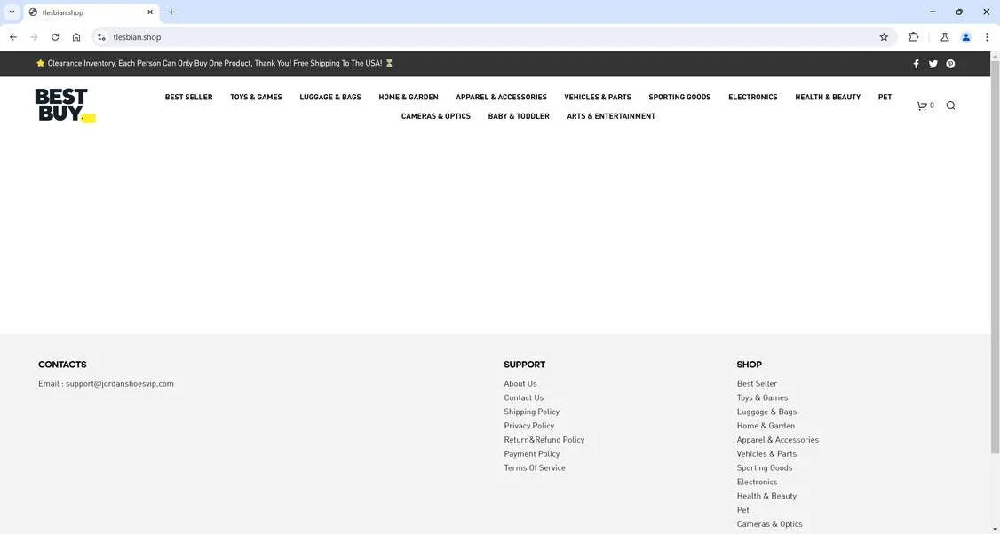Click the site search magnifier icon
The width and height of the screenshot is (1000, 534).
tap(951, 106)
